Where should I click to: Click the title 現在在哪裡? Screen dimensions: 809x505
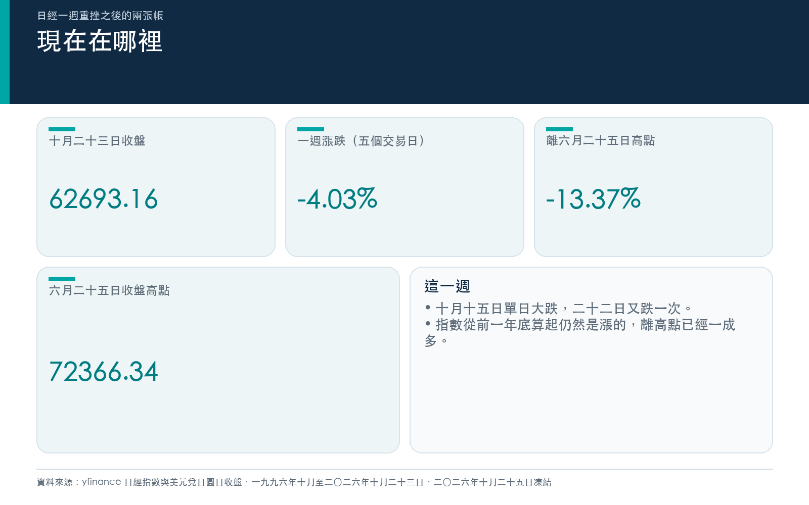[100, 41]
